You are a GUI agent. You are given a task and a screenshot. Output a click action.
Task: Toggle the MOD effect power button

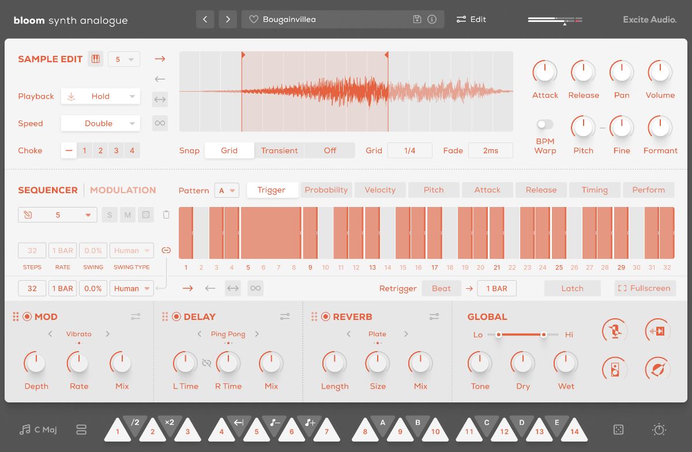tap(27, 317)
